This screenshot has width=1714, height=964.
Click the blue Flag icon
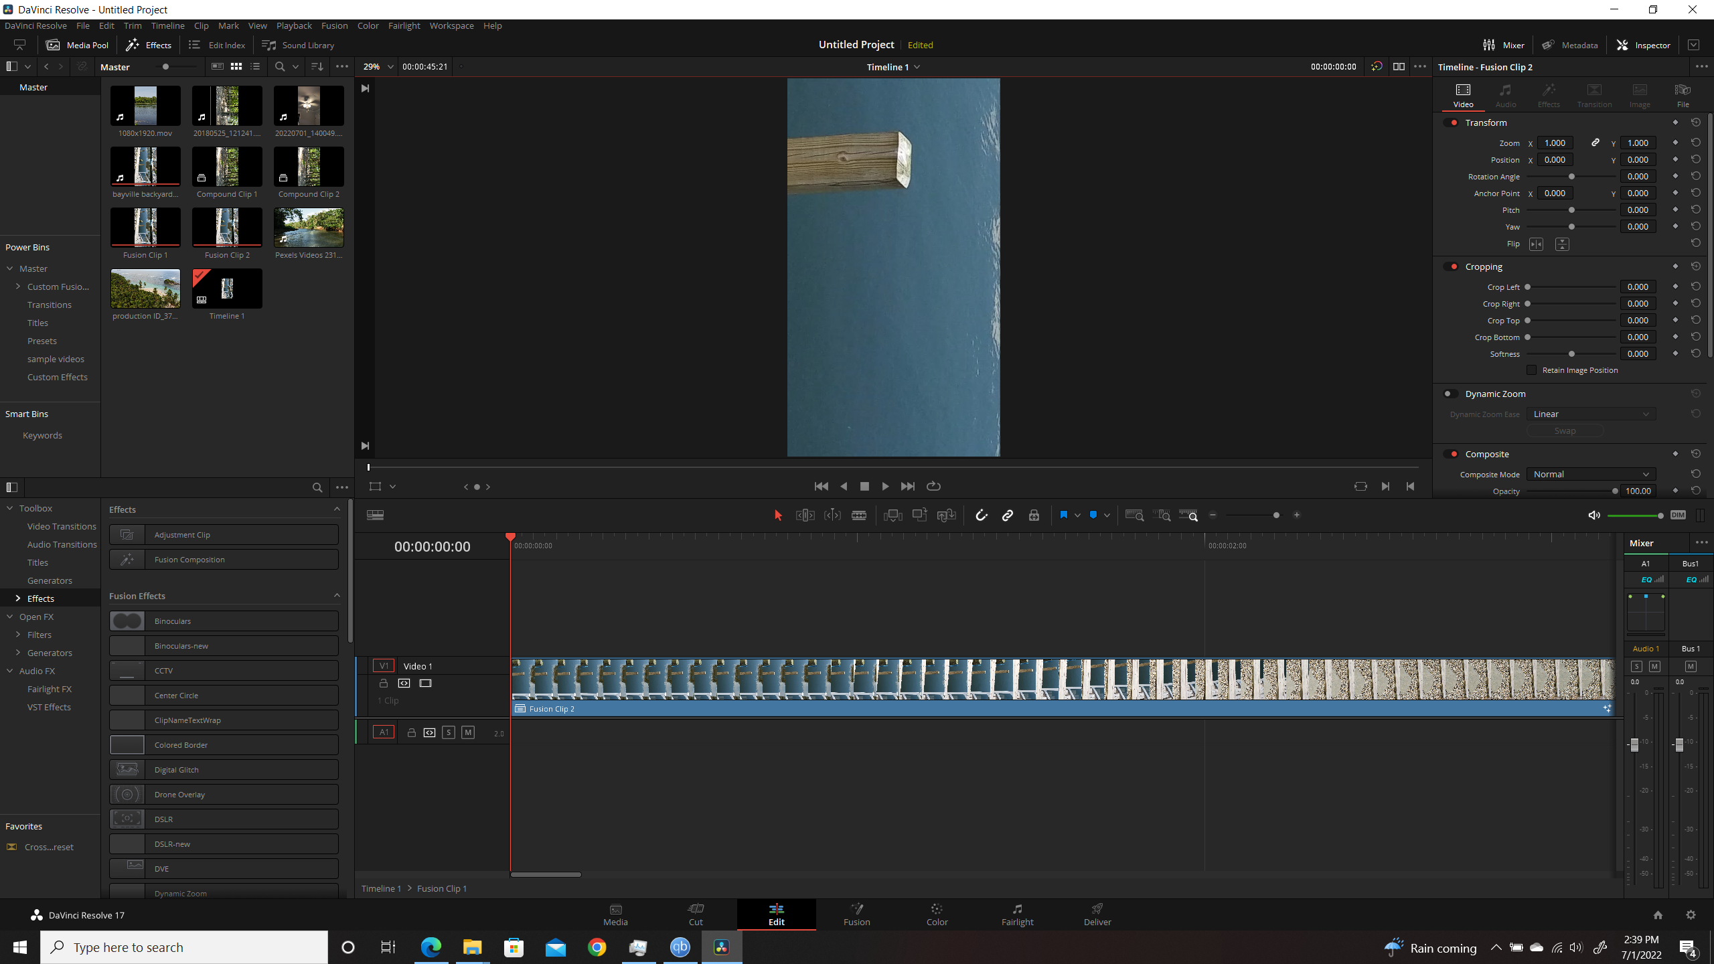pyautogui.click(x=1063, y=515)
